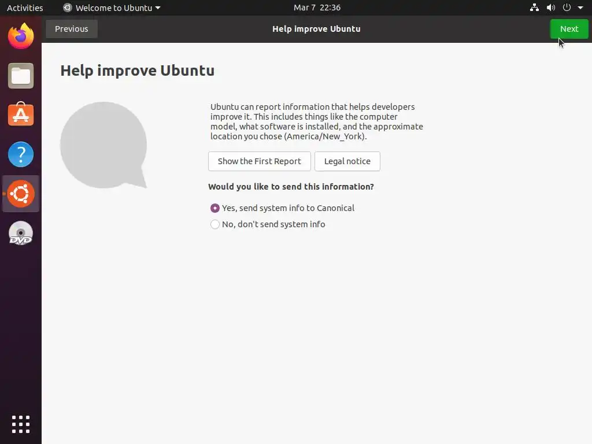592x444 pixels.
Task: Click Show the First Report
Action: 260,161
